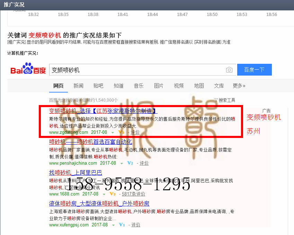The width and height of the screenshot is (294, 235).
Task: Switch to the 知道 tab
Action: (x=118, y=86)
